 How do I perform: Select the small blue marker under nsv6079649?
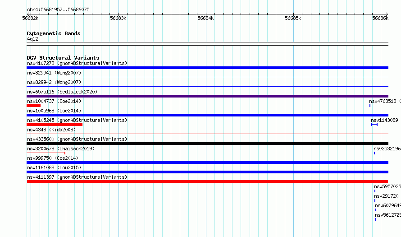click(x=376, y=210)
